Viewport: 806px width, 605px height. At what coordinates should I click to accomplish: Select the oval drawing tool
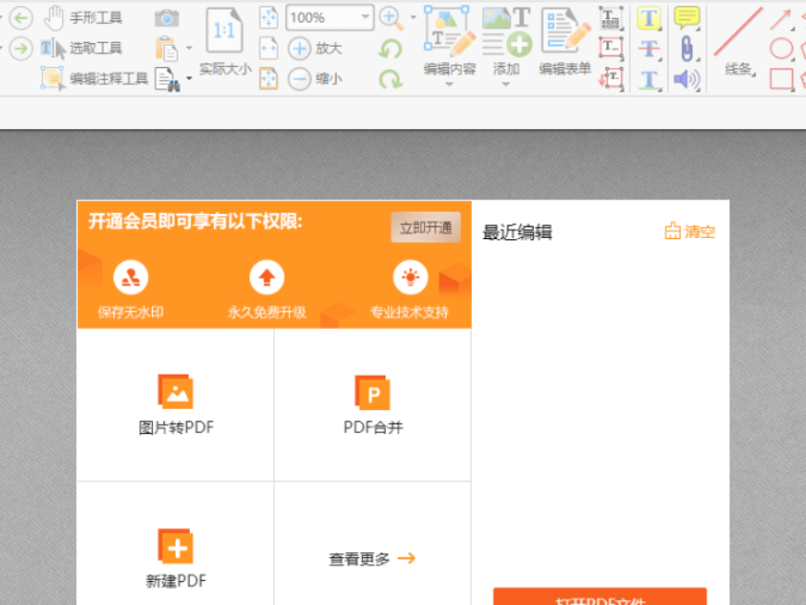click(x=781, y=49)
